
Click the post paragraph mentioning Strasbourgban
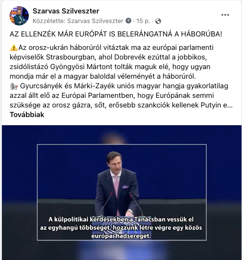[112, 62]
